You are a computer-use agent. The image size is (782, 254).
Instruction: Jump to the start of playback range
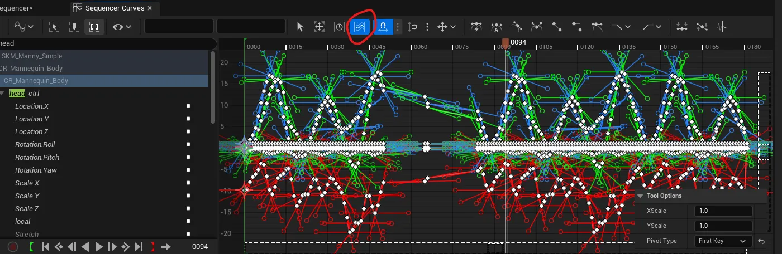(46, 247)
